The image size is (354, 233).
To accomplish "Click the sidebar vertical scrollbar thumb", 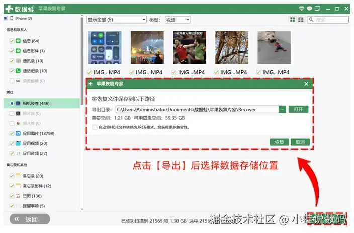I will pos(82,61).
